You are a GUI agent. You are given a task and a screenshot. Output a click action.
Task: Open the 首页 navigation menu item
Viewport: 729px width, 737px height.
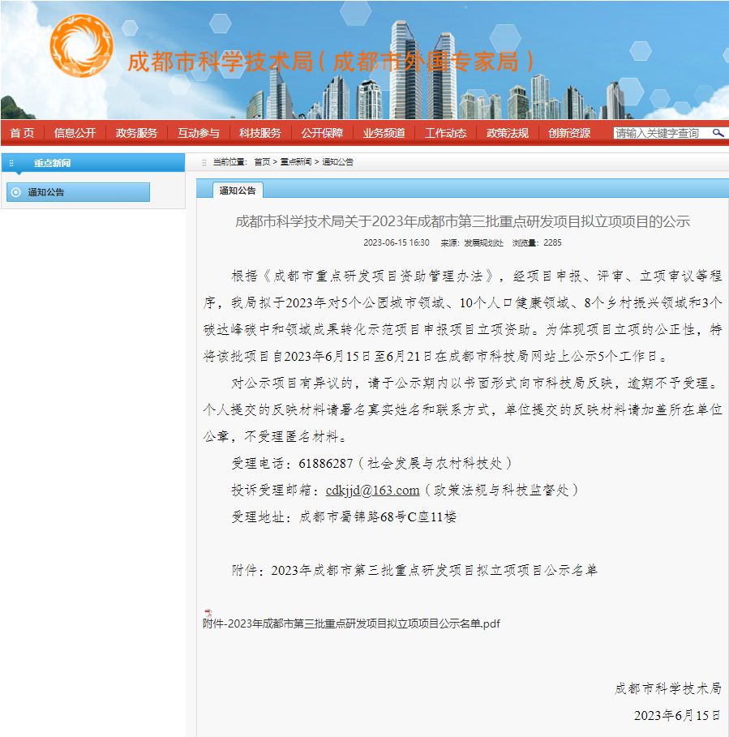tap(22, 133)
